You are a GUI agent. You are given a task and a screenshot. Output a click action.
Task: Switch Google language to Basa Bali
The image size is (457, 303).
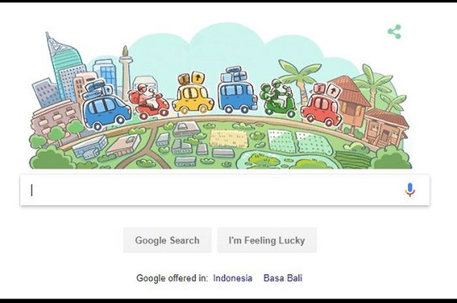click(x=283, y=278)
